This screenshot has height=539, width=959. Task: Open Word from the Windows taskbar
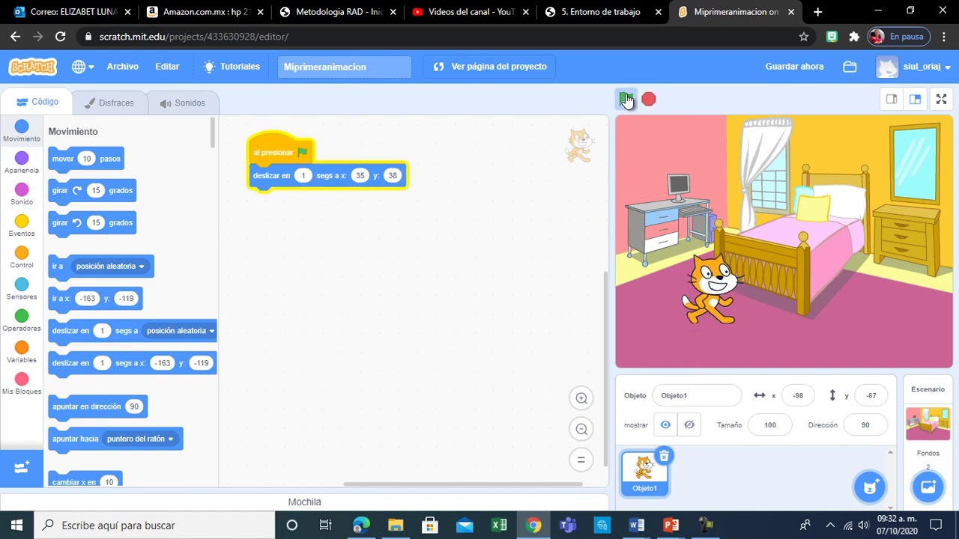(x=637, y=525)
